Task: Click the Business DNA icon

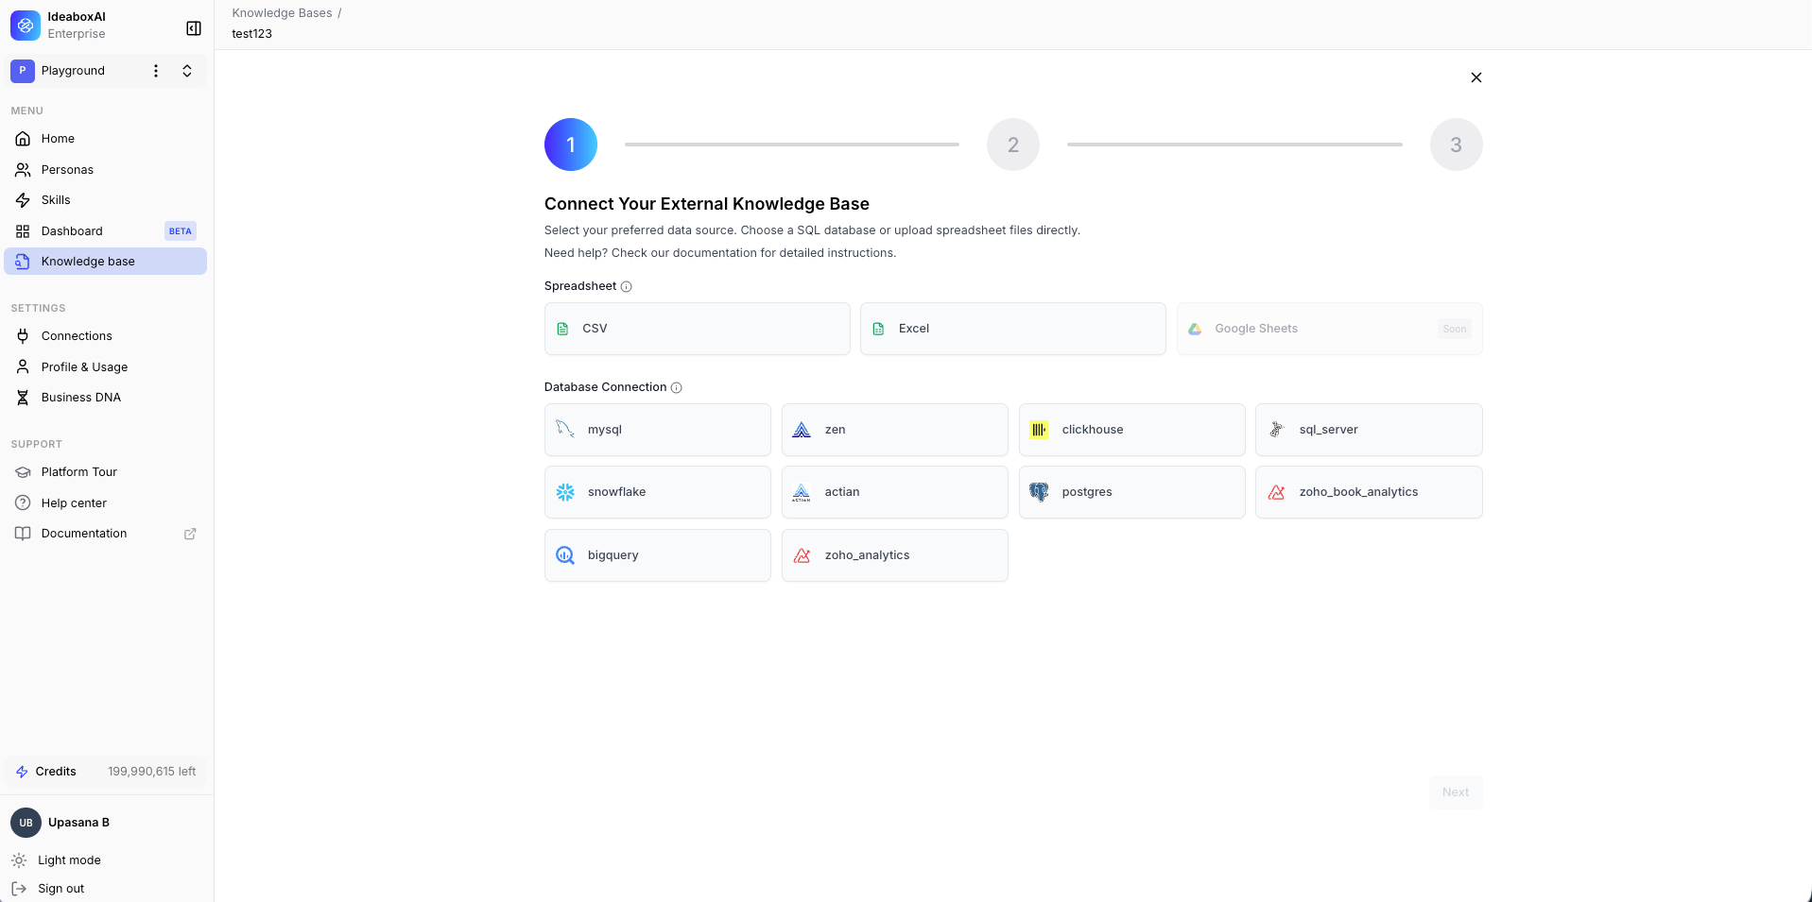Action: coord(23,398)
